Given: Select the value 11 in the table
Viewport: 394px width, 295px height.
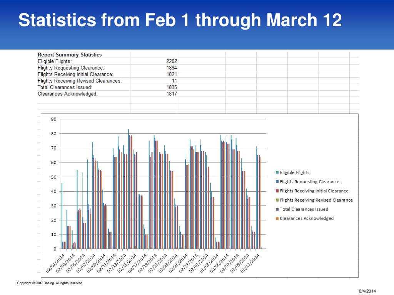Looking at the screenshot, I should (x=174, y=81).
